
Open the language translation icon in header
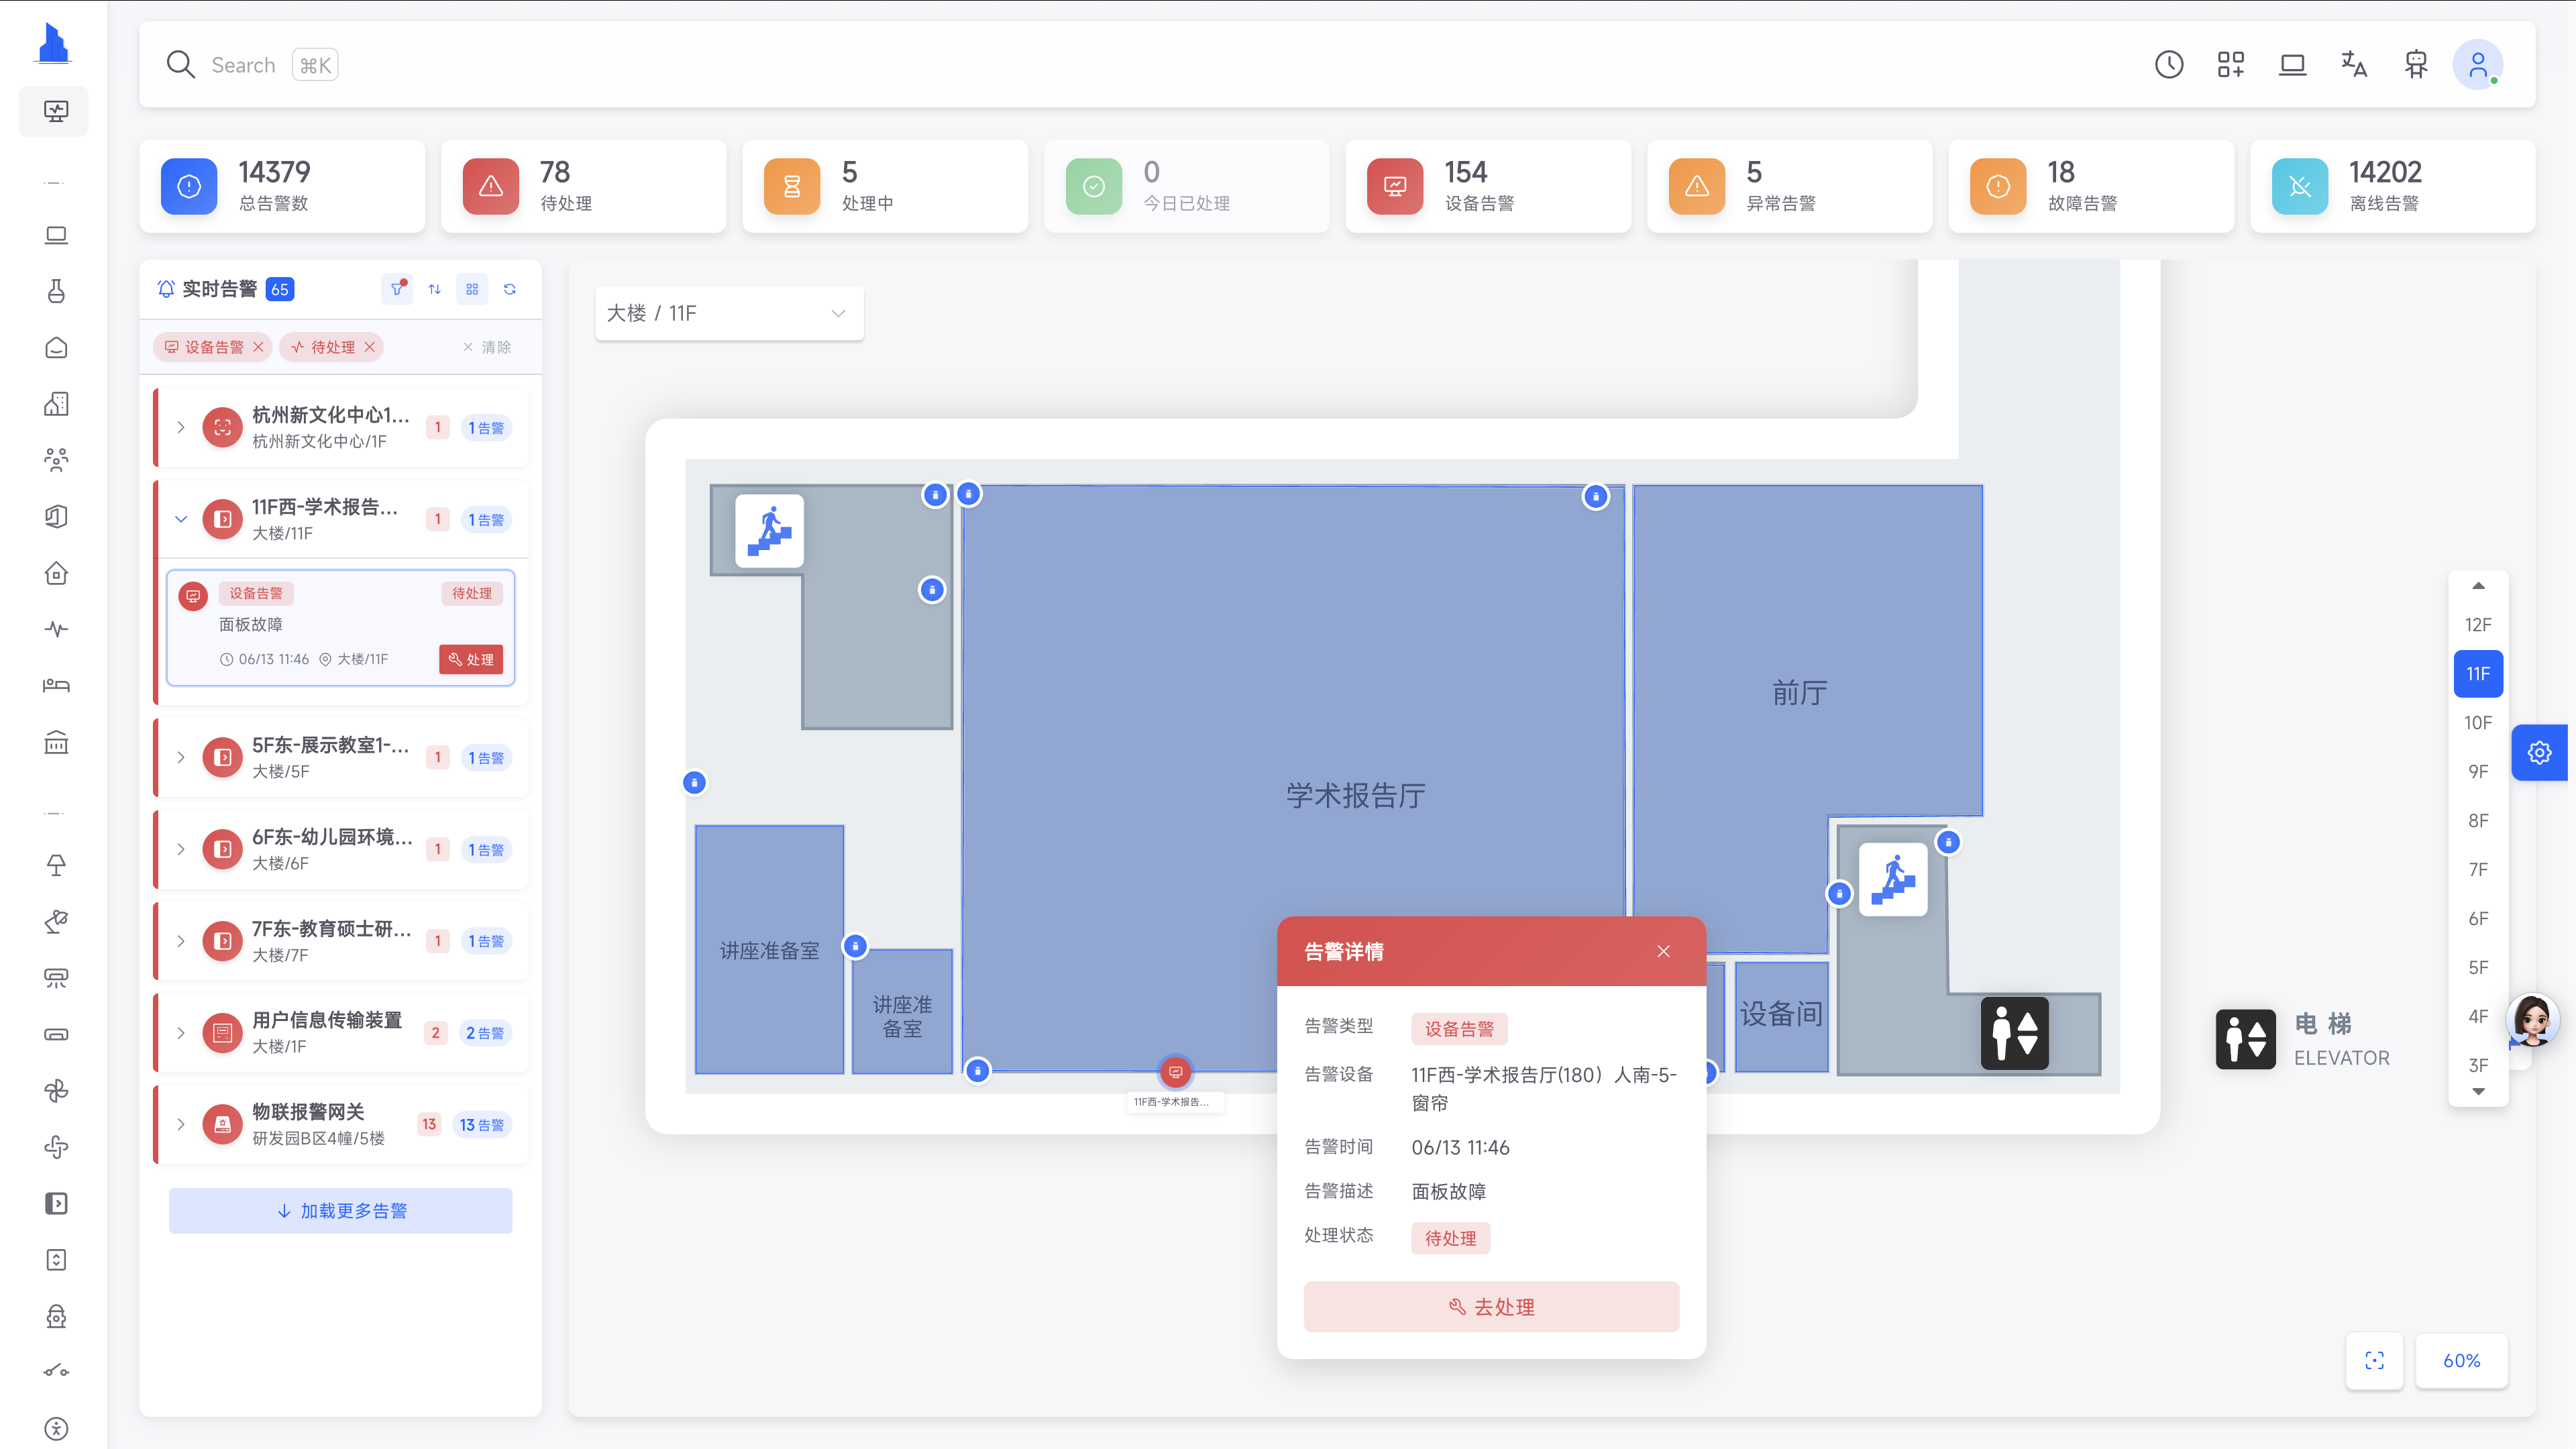pos(2354,65)
